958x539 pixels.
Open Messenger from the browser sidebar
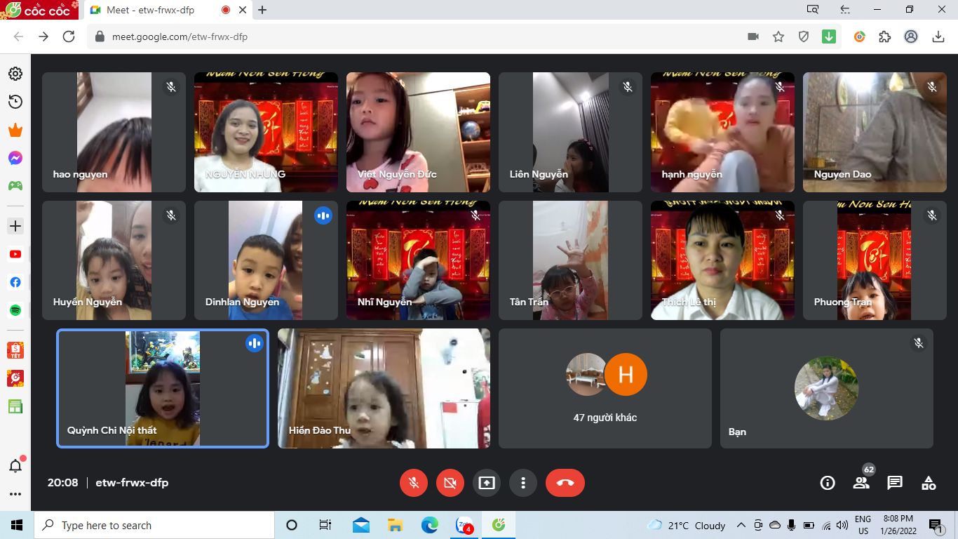pyautogui.click(x=15, y=159)
